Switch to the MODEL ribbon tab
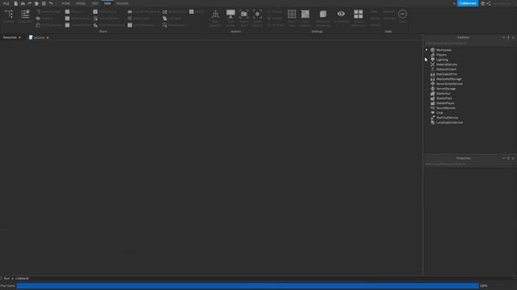This screenshot has height=290, width=517. pos(81,3)
